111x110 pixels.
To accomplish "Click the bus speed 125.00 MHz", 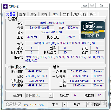I will pyautogui.click(x=36, y=81).
